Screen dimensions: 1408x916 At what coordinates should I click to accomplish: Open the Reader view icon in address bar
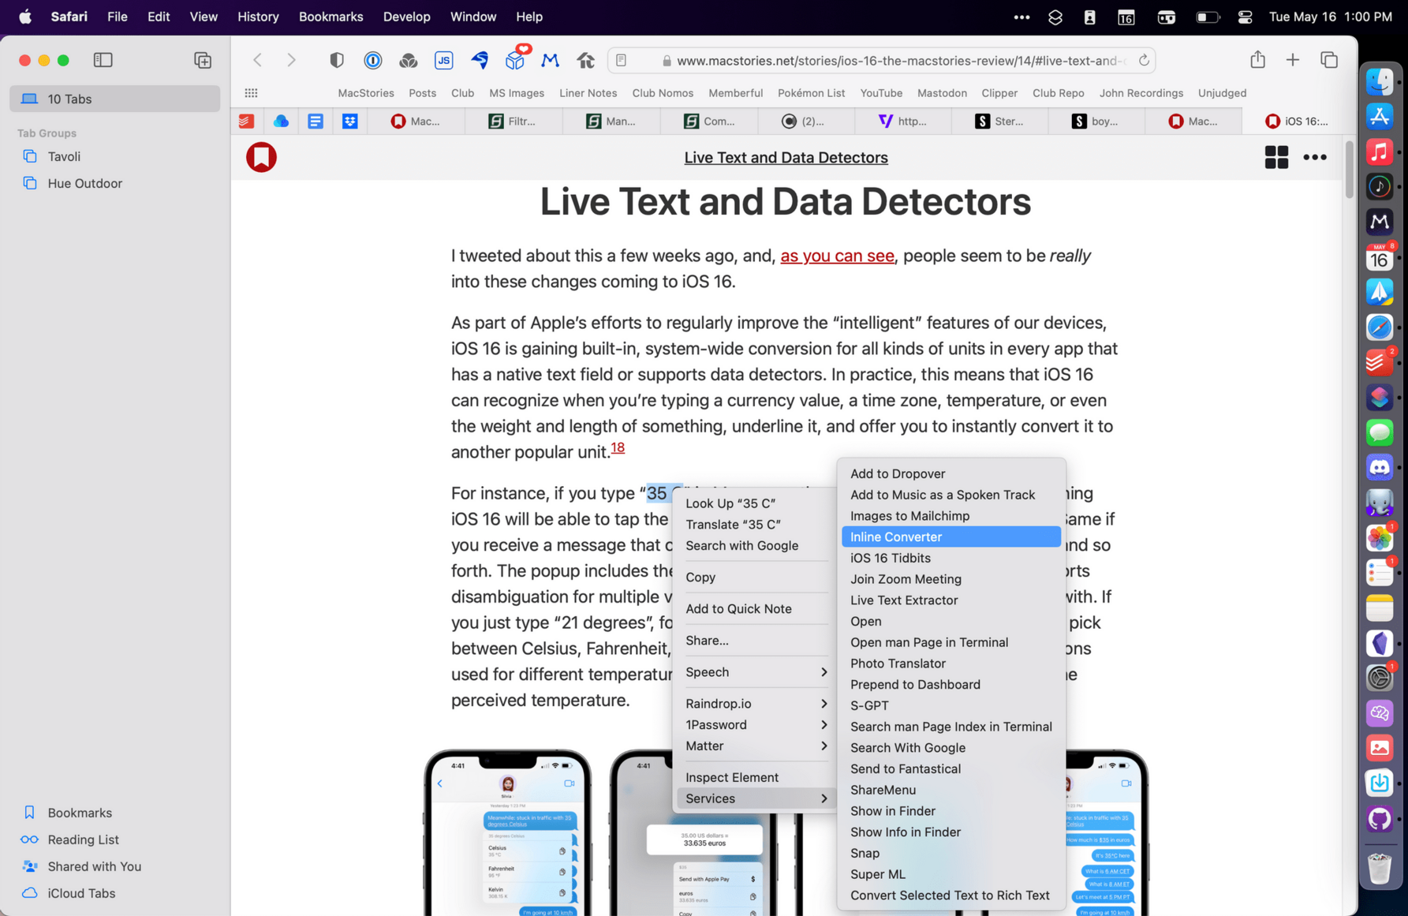tap(622, 61)
